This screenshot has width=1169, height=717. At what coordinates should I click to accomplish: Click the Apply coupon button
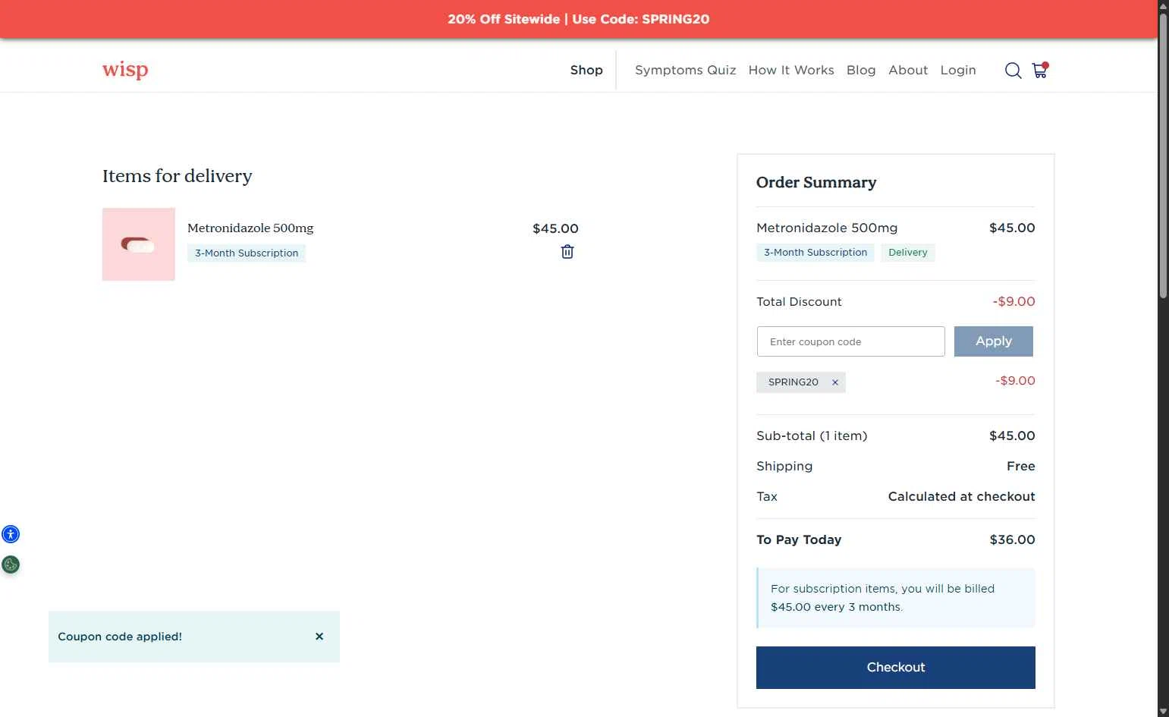click(x=994, y=341)
